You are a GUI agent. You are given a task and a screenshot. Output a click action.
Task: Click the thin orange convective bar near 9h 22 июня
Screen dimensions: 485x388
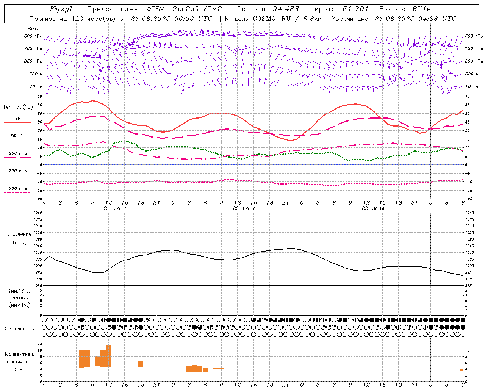(219, 368)
